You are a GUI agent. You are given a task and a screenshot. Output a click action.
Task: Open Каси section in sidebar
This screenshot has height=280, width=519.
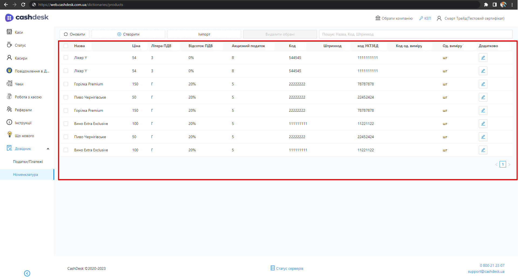pos(19,32)
